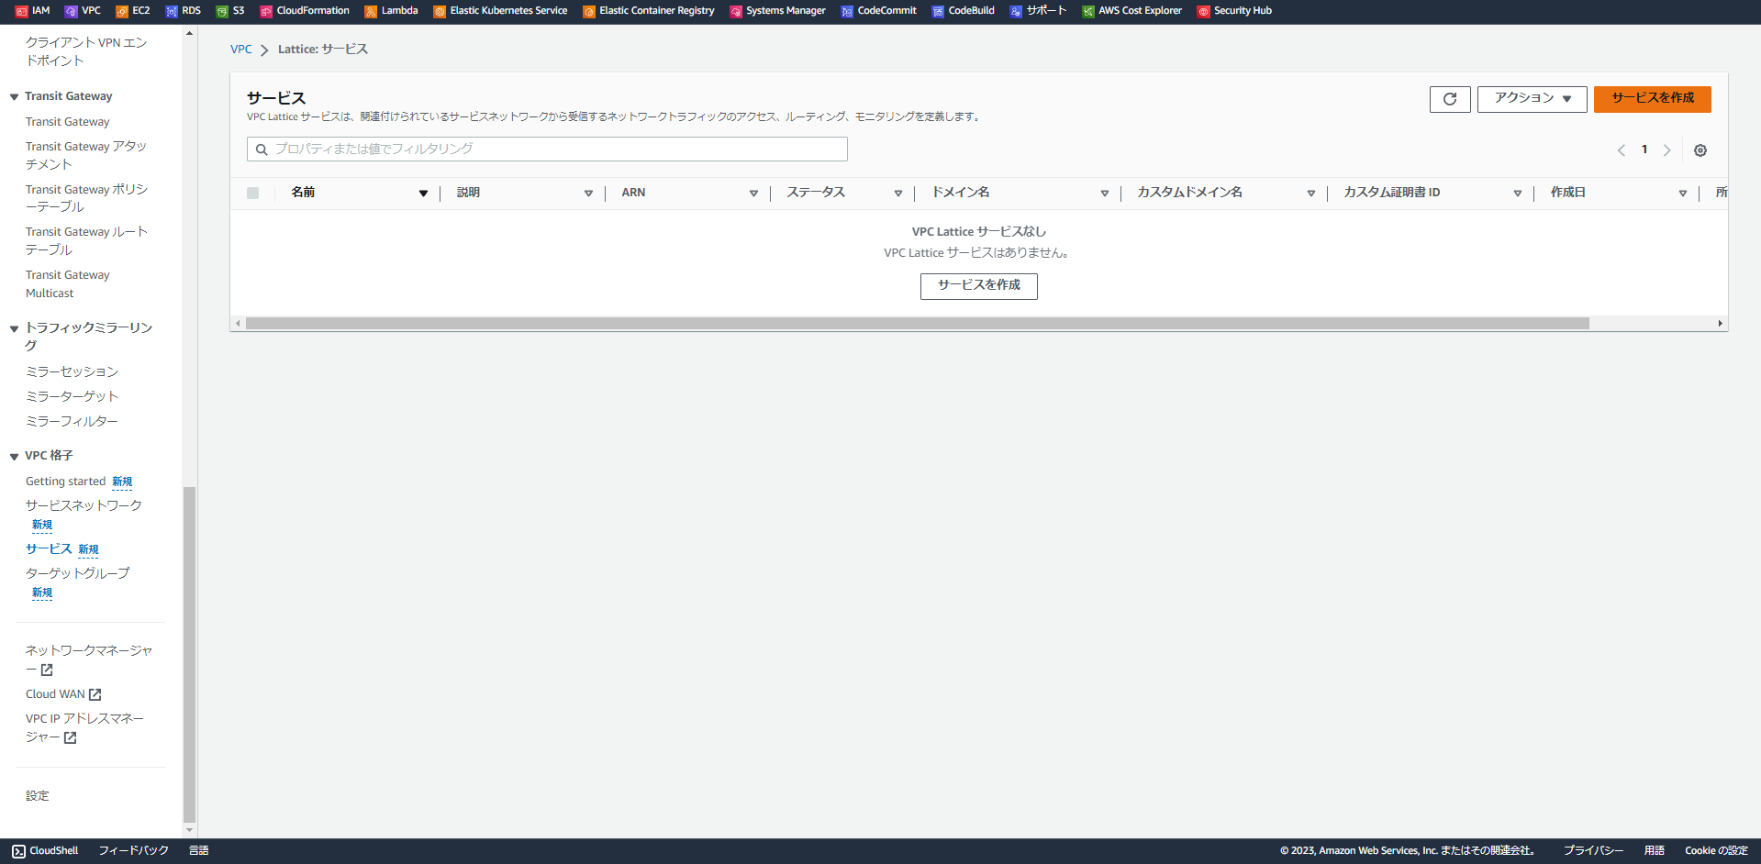Viewport: 1761px width, 864px height.
Task: Open the Elastic Container Registry shortcut
Action: [649, 11]
